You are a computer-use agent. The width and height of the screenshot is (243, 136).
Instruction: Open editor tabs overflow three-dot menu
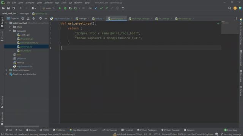point(236,19)
